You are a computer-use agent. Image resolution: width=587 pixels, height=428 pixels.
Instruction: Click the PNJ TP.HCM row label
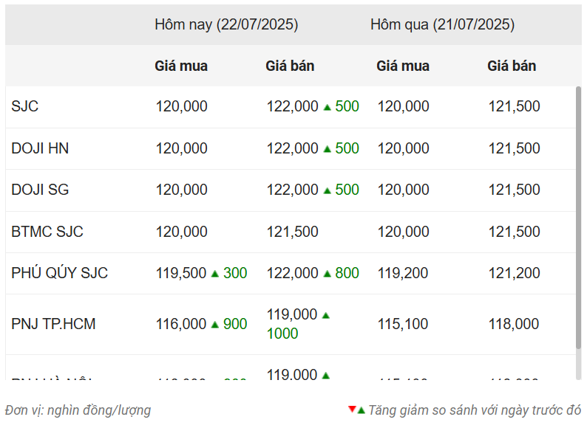pos(53,324)
